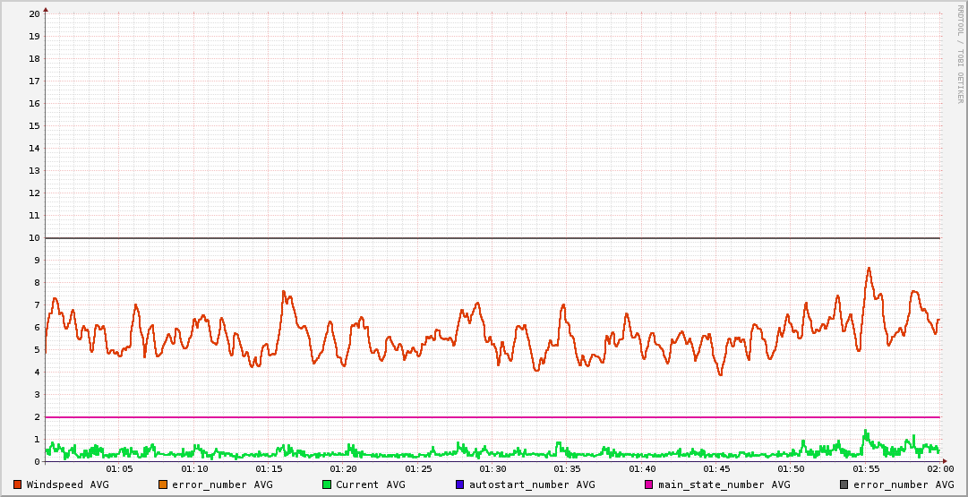This screenshot has width=968, height=497.
Task: Click the blue autostart_number legend swatch
Action: pyautogui.click(x=459, y=484)
